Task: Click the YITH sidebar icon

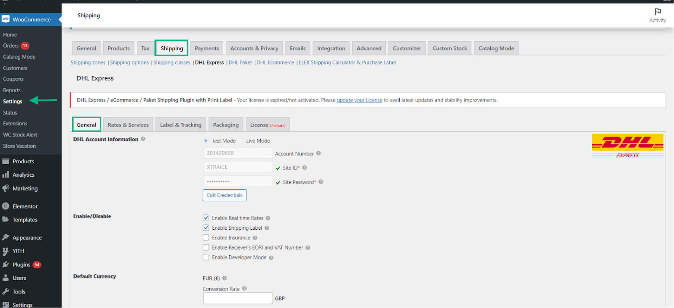Action: tap(5, 251)
